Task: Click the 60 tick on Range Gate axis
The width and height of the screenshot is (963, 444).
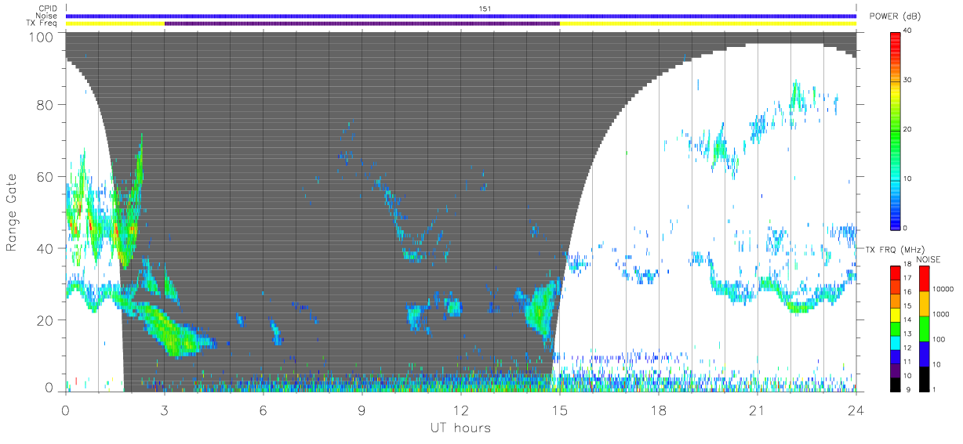Action: (x=46, y=177)
